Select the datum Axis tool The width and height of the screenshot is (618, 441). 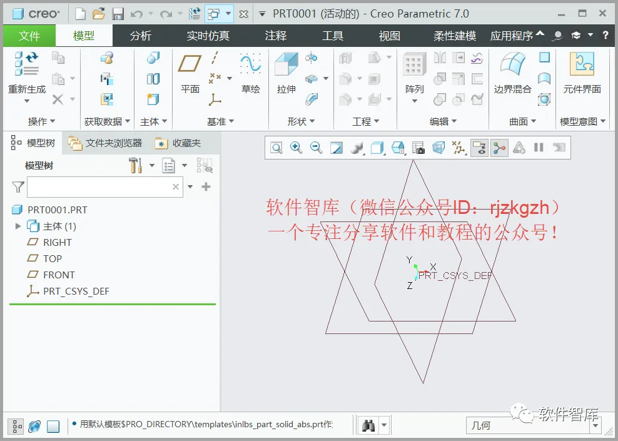(215, 58)
